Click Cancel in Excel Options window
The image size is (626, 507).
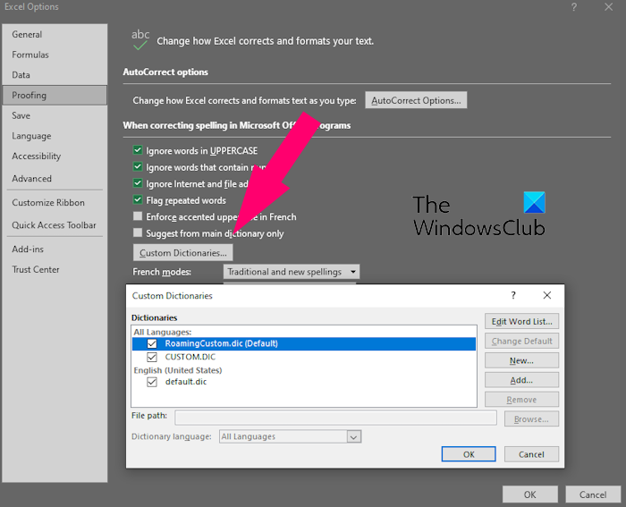593,494
